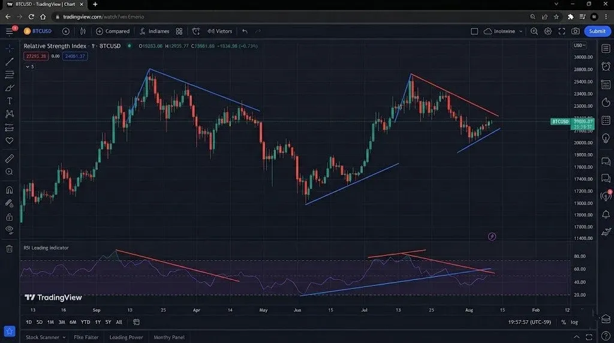
Task: Open BTCUSD symbol search
Action: pos(38,31)
